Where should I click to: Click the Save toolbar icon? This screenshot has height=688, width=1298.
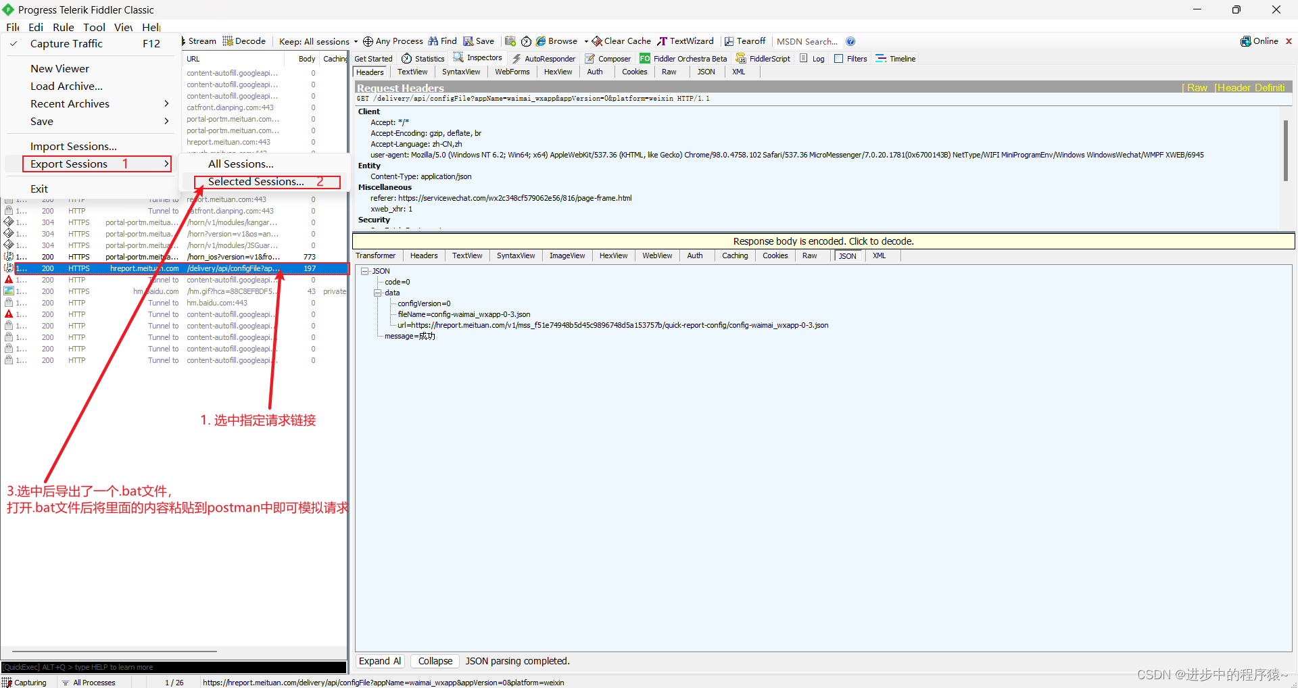pos(468,41)
